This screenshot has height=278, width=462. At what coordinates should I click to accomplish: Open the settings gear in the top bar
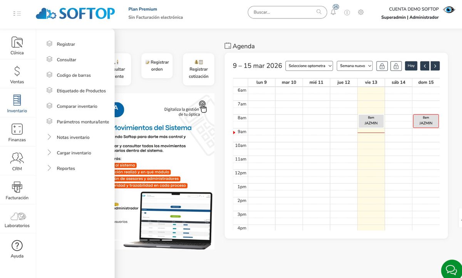click(361, 12)
